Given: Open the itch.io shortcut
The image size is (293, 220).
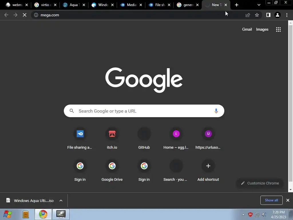Looking at the screenshot, I should 112,138.
